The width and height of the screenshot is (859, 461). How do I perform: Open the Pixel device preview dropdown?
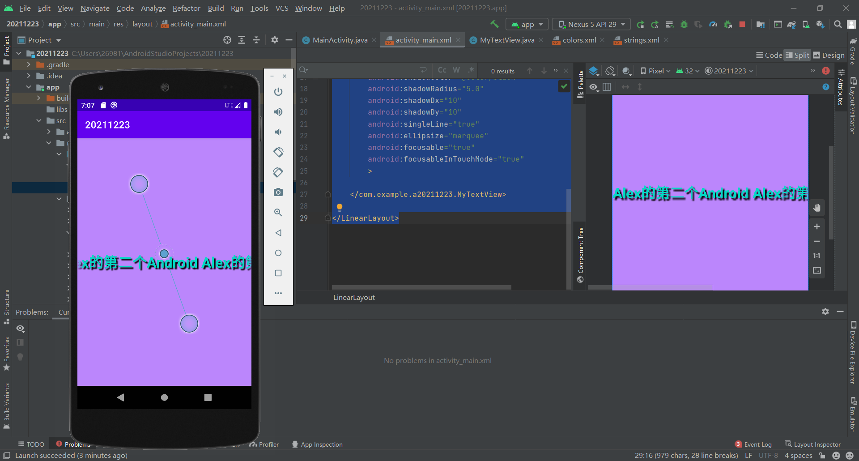[x=655, y=71]
